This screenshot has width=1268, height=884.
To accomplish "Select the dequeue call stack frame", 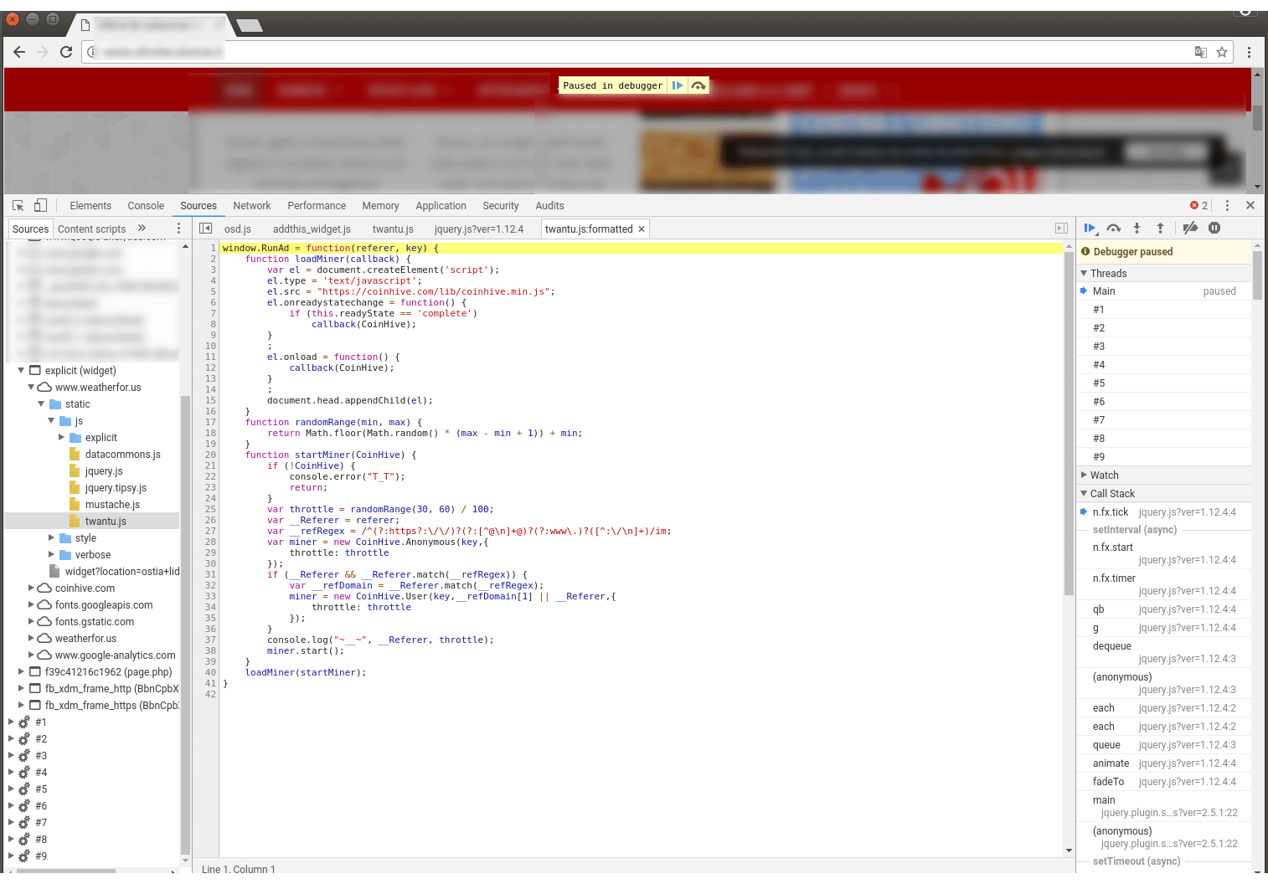I will click(1164, 651).
